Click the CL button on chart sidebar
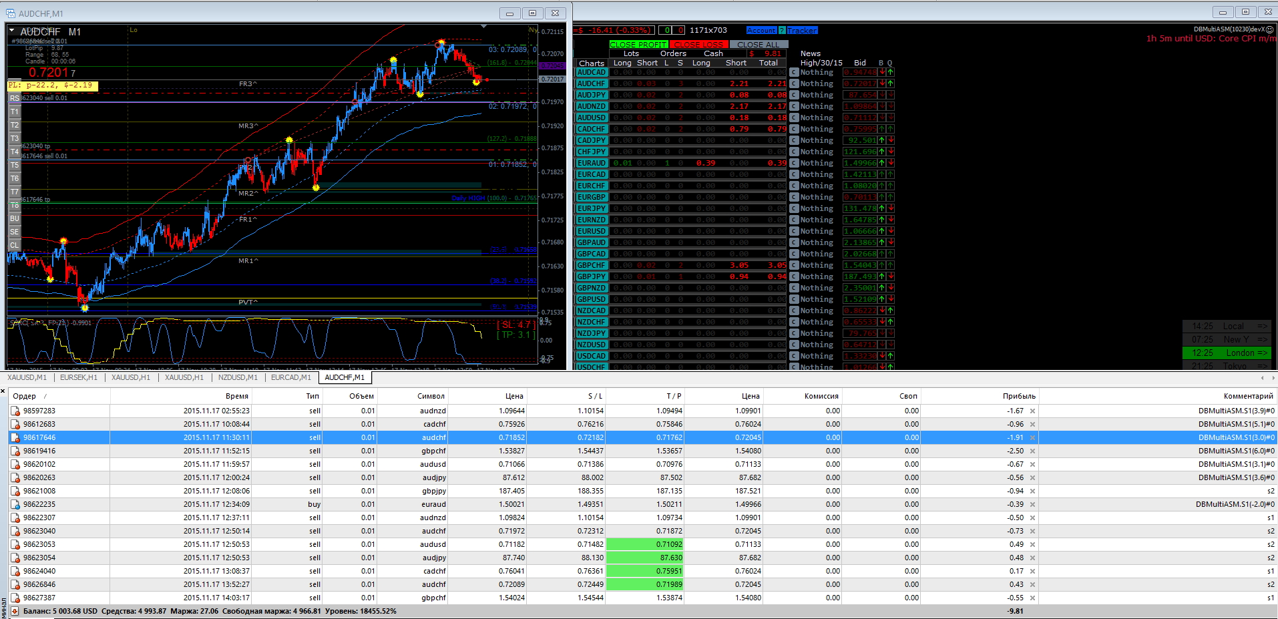The height and width of the screenshot is (619, 1278). click(x=14, y=245)
